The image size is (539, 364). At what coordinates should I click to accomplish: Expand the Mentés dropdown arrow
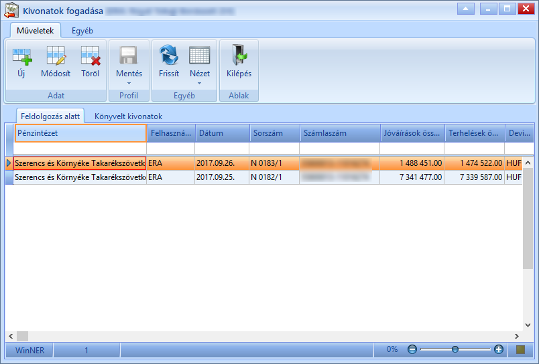[129, 84]
